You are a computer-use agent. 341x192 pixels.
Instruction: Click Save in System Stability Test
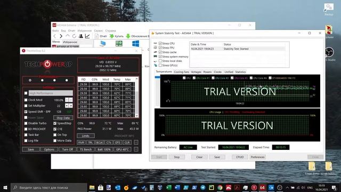217,157
